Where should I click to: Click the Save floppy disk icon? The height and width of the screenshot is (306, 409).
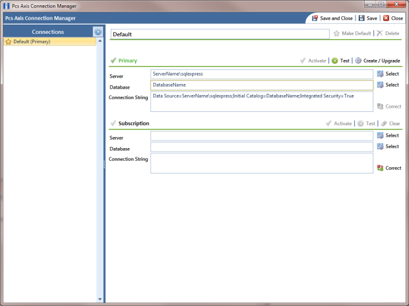tap(362, 18)
